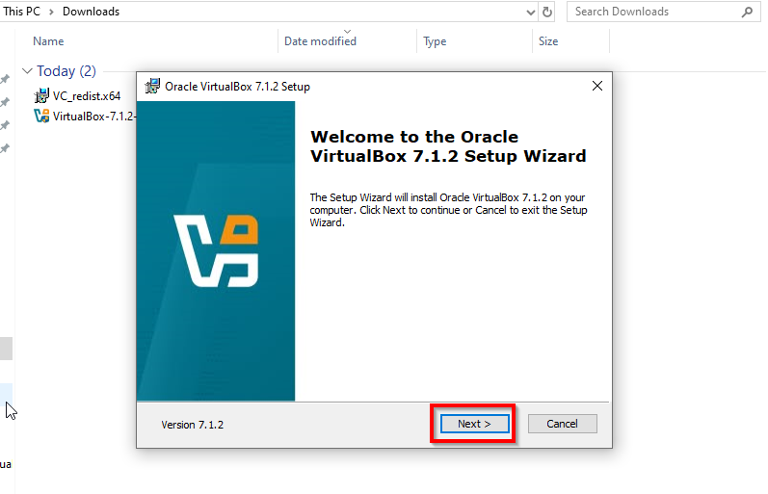Expand the chevron after This PC
The image size is (768, 494).
coord(51,12)
